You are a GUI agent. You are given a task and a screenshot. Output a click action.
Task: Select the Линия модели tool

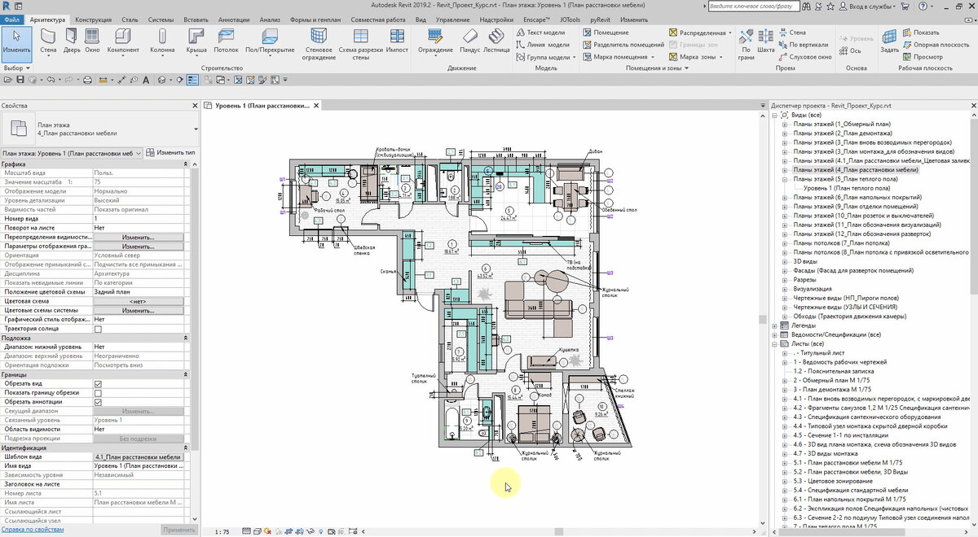543,45
